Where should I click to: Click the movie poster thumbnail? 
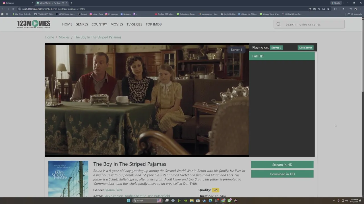(68, 179)
